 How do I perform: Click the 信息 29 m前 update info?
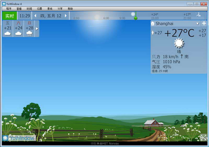click(160, 71)
